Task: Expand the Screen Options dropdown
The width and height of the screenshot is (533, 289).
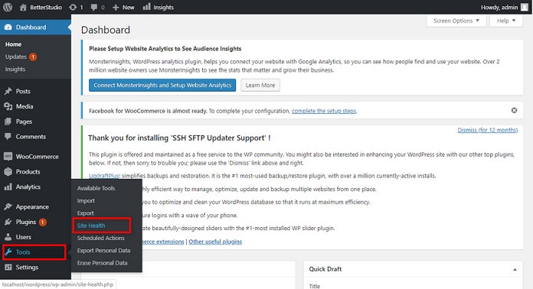Action: click(456, 21)
